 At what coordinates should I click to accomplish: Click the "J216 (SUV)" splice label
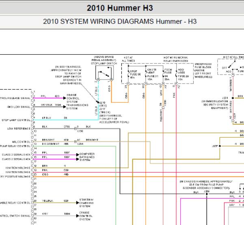[x=103, y=104]
